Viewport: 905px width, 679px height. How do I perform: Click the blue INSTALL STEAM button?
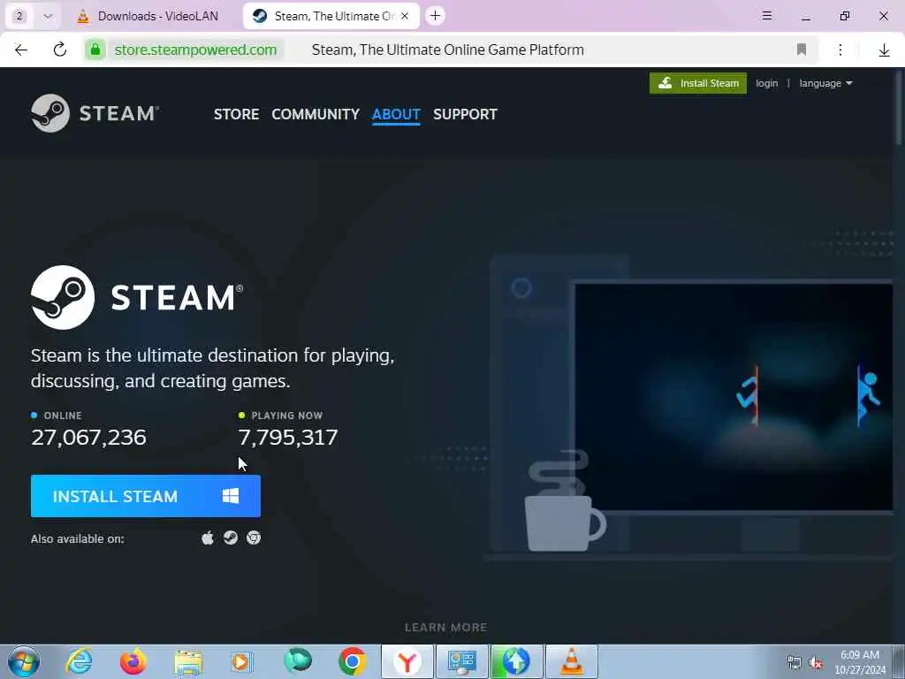[146, 496]
